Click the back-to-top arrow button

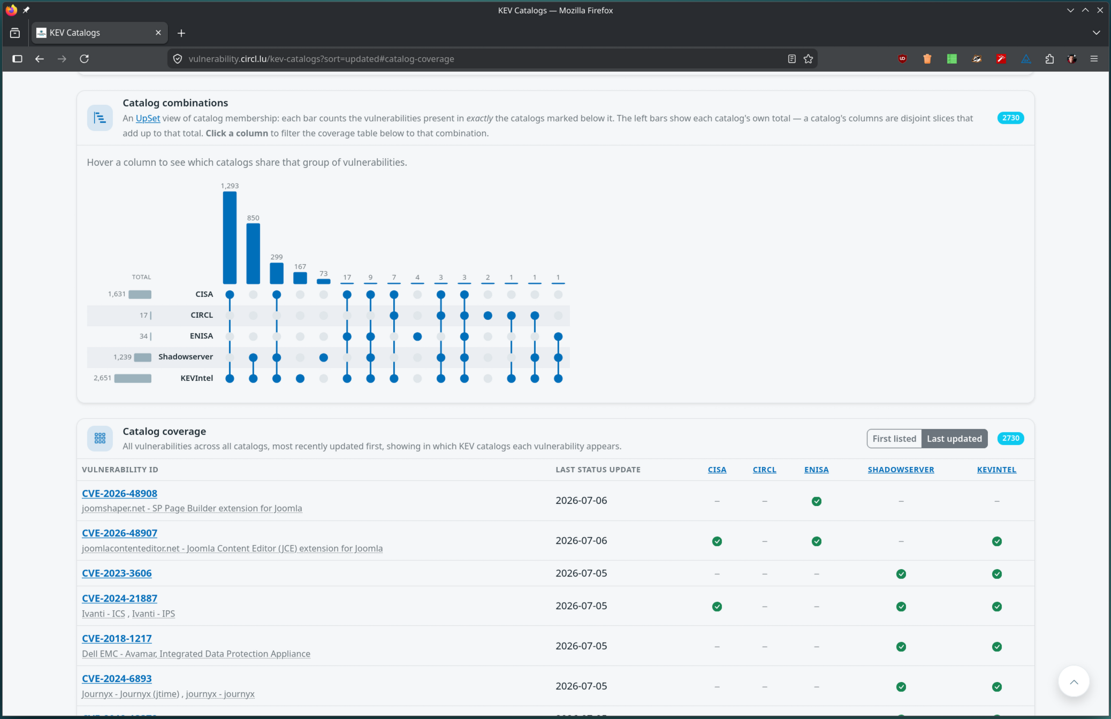tap(1074, 681)
